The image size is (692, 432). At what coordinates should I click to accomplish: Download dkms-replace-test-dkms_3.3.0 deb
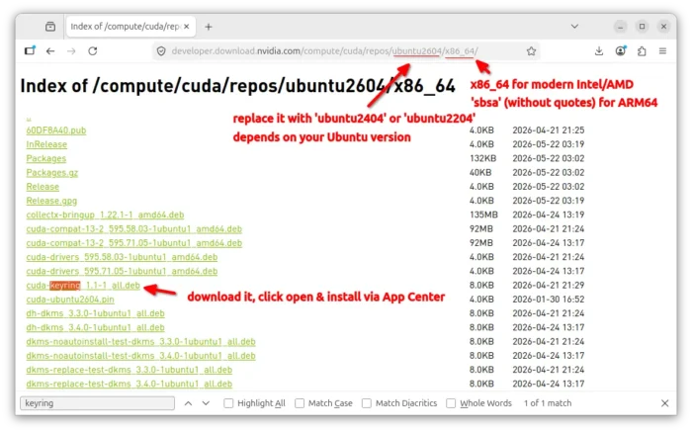129,370
